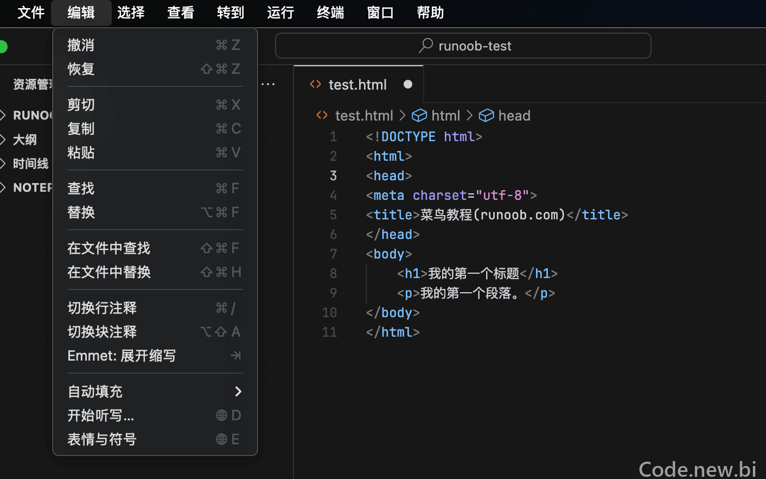This screenshot has height=479, width=766.
Task: Click the 我的第一个标题 heading text
Action: coord(474,274)
